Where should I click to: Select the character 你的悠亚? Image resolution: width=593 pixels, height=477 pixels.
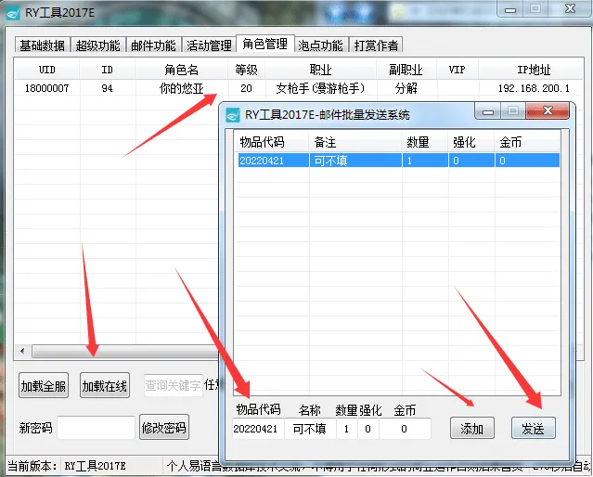click(x=182, y=88)
